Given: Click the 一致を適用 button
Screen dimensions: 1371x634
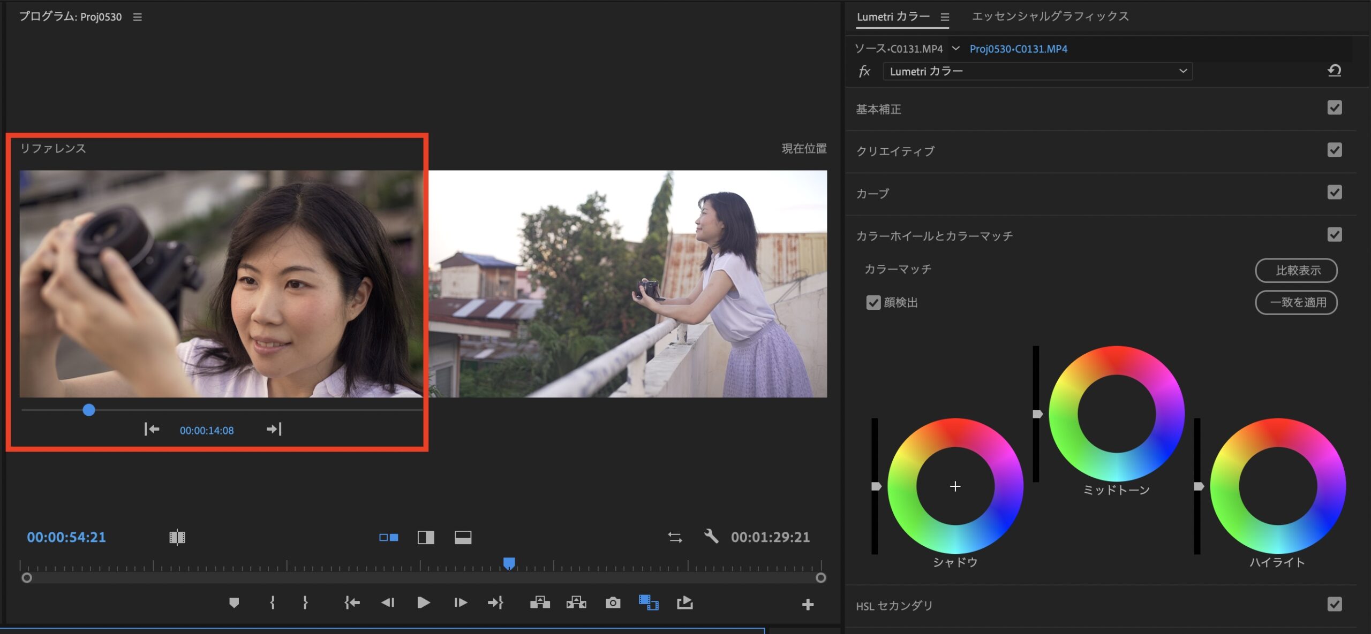Looking at the screenshot, I should pos(1296,303).
